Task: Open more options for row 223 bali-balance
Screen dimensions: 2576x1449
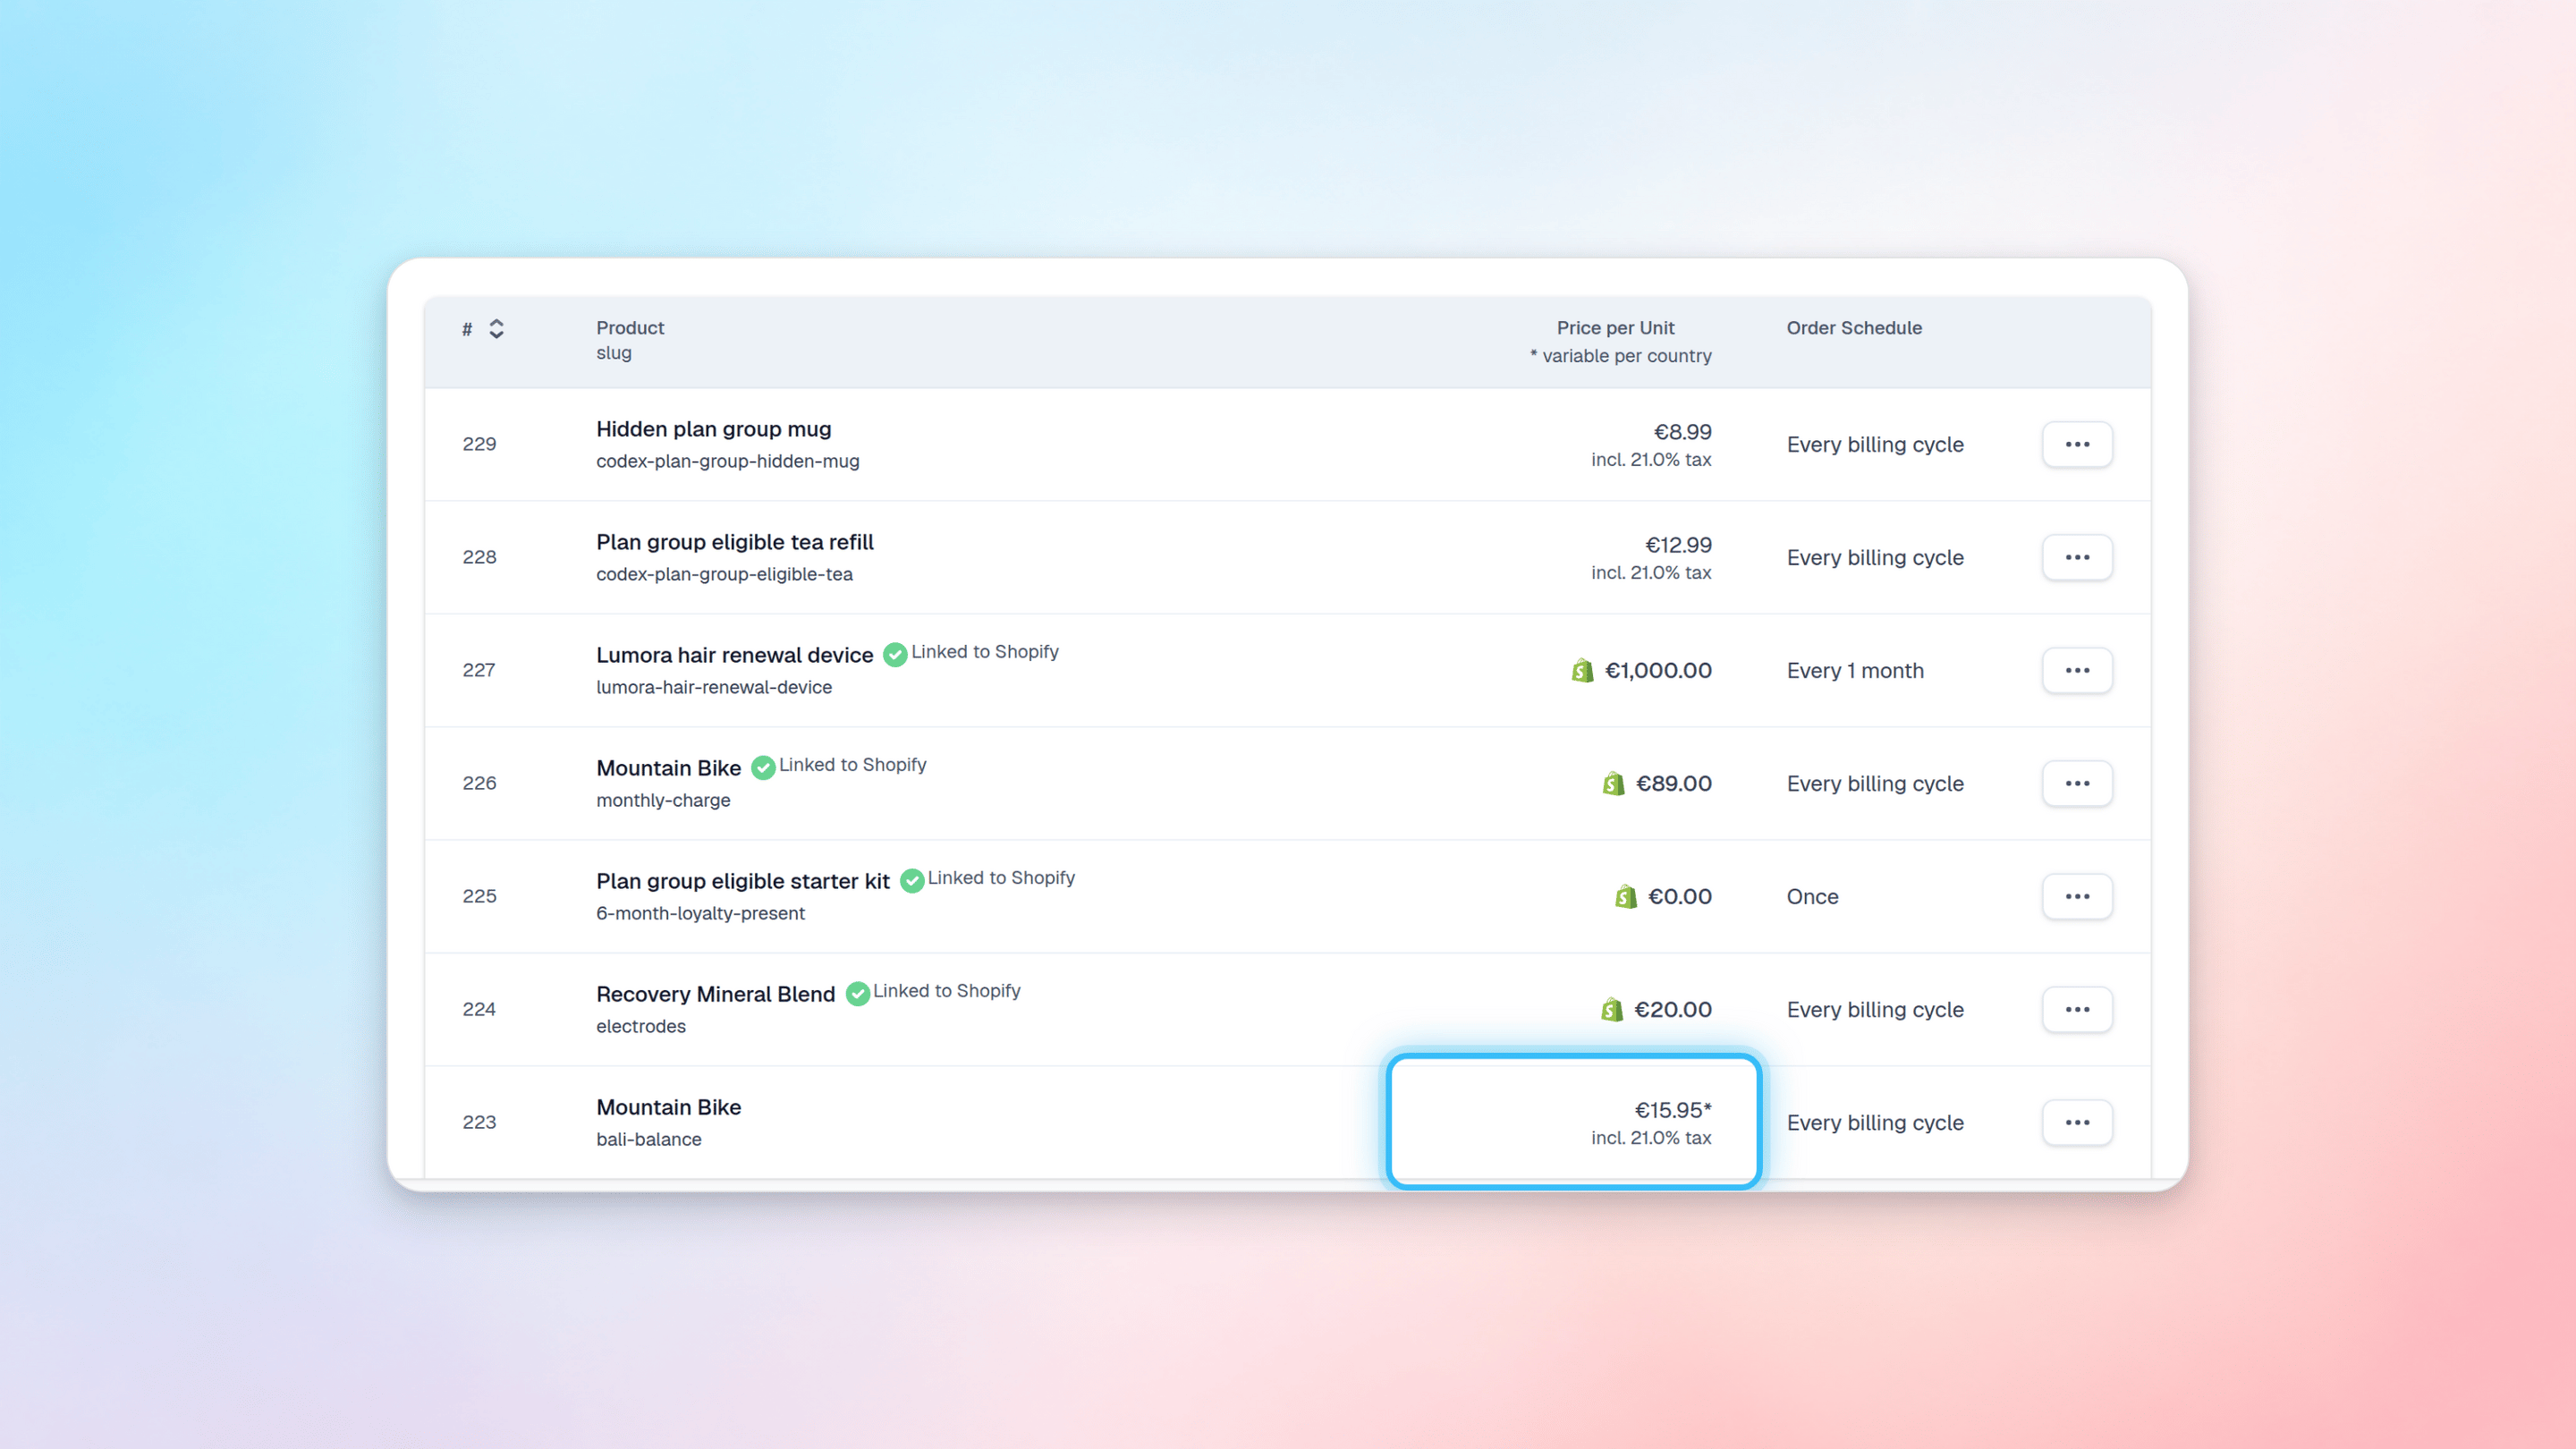Action: pyautogui.click(x=2077, y=1122)
